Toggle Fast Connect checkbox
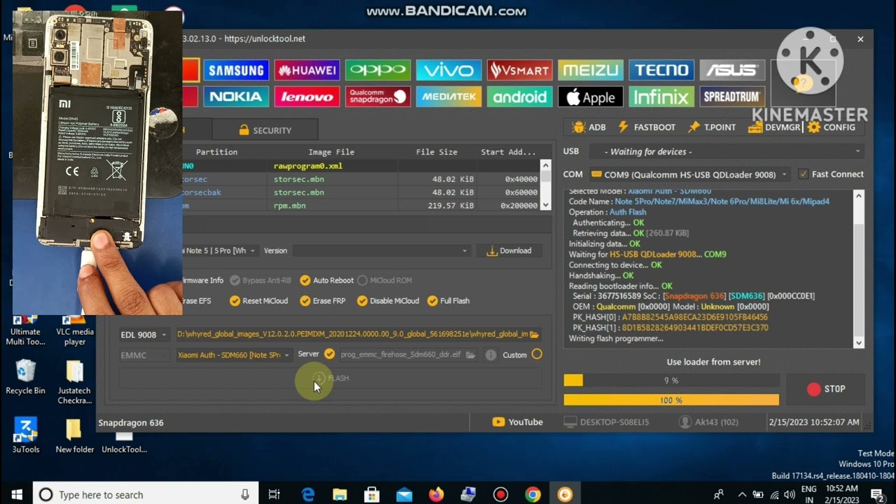896x504 pixels. click(803, 174)
